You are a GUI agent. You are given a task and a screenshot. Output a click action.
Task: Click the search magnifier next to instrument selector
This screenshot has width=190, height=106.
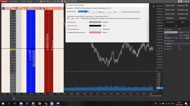[24, 1]
